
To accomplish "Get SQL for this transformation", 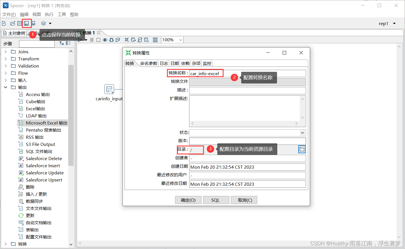I will click(x=140, y=40).
